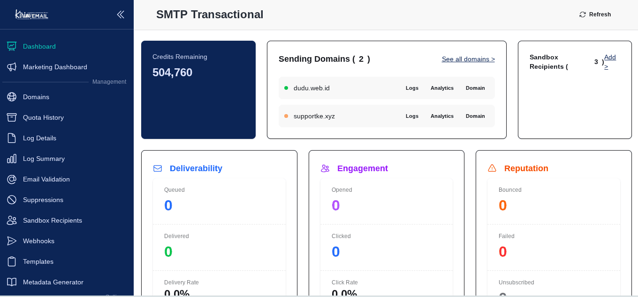Collapse the sidebar with double-chevron icon
638x297 pixels.
click(x=121, y=14)
